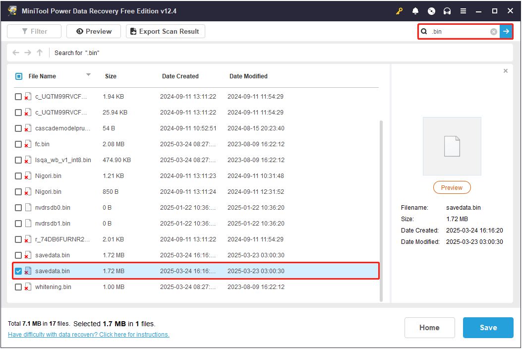Uncheck the selected savedata.bin file
522x349 pixels.
(18, 271)
